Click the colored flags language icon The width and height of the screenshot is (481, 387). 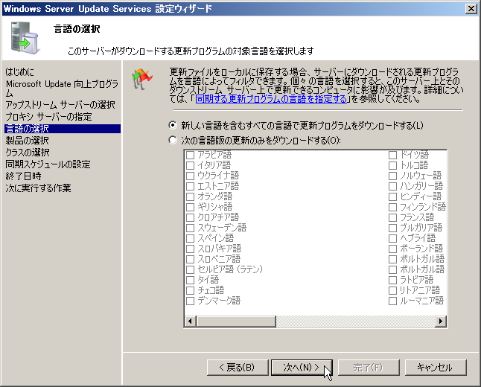click(x=142, y=79)
